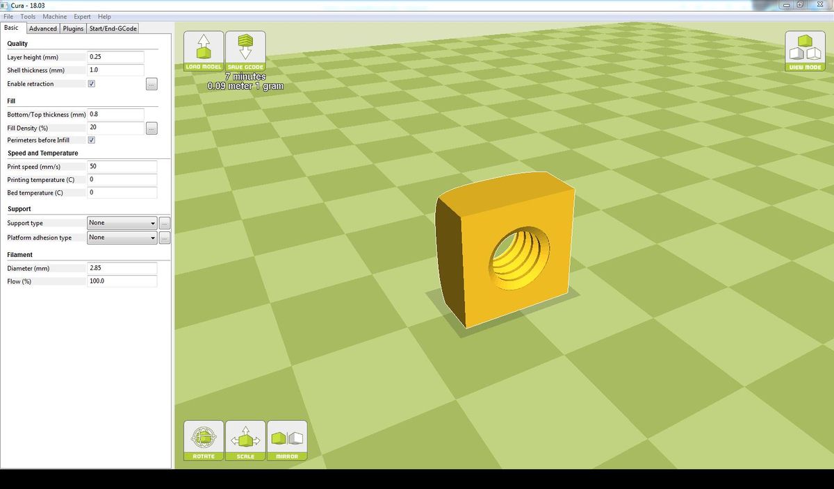Click the 'Fill' section heading
The width and height of the screenshot is (834, 489).
click(11, 101)
